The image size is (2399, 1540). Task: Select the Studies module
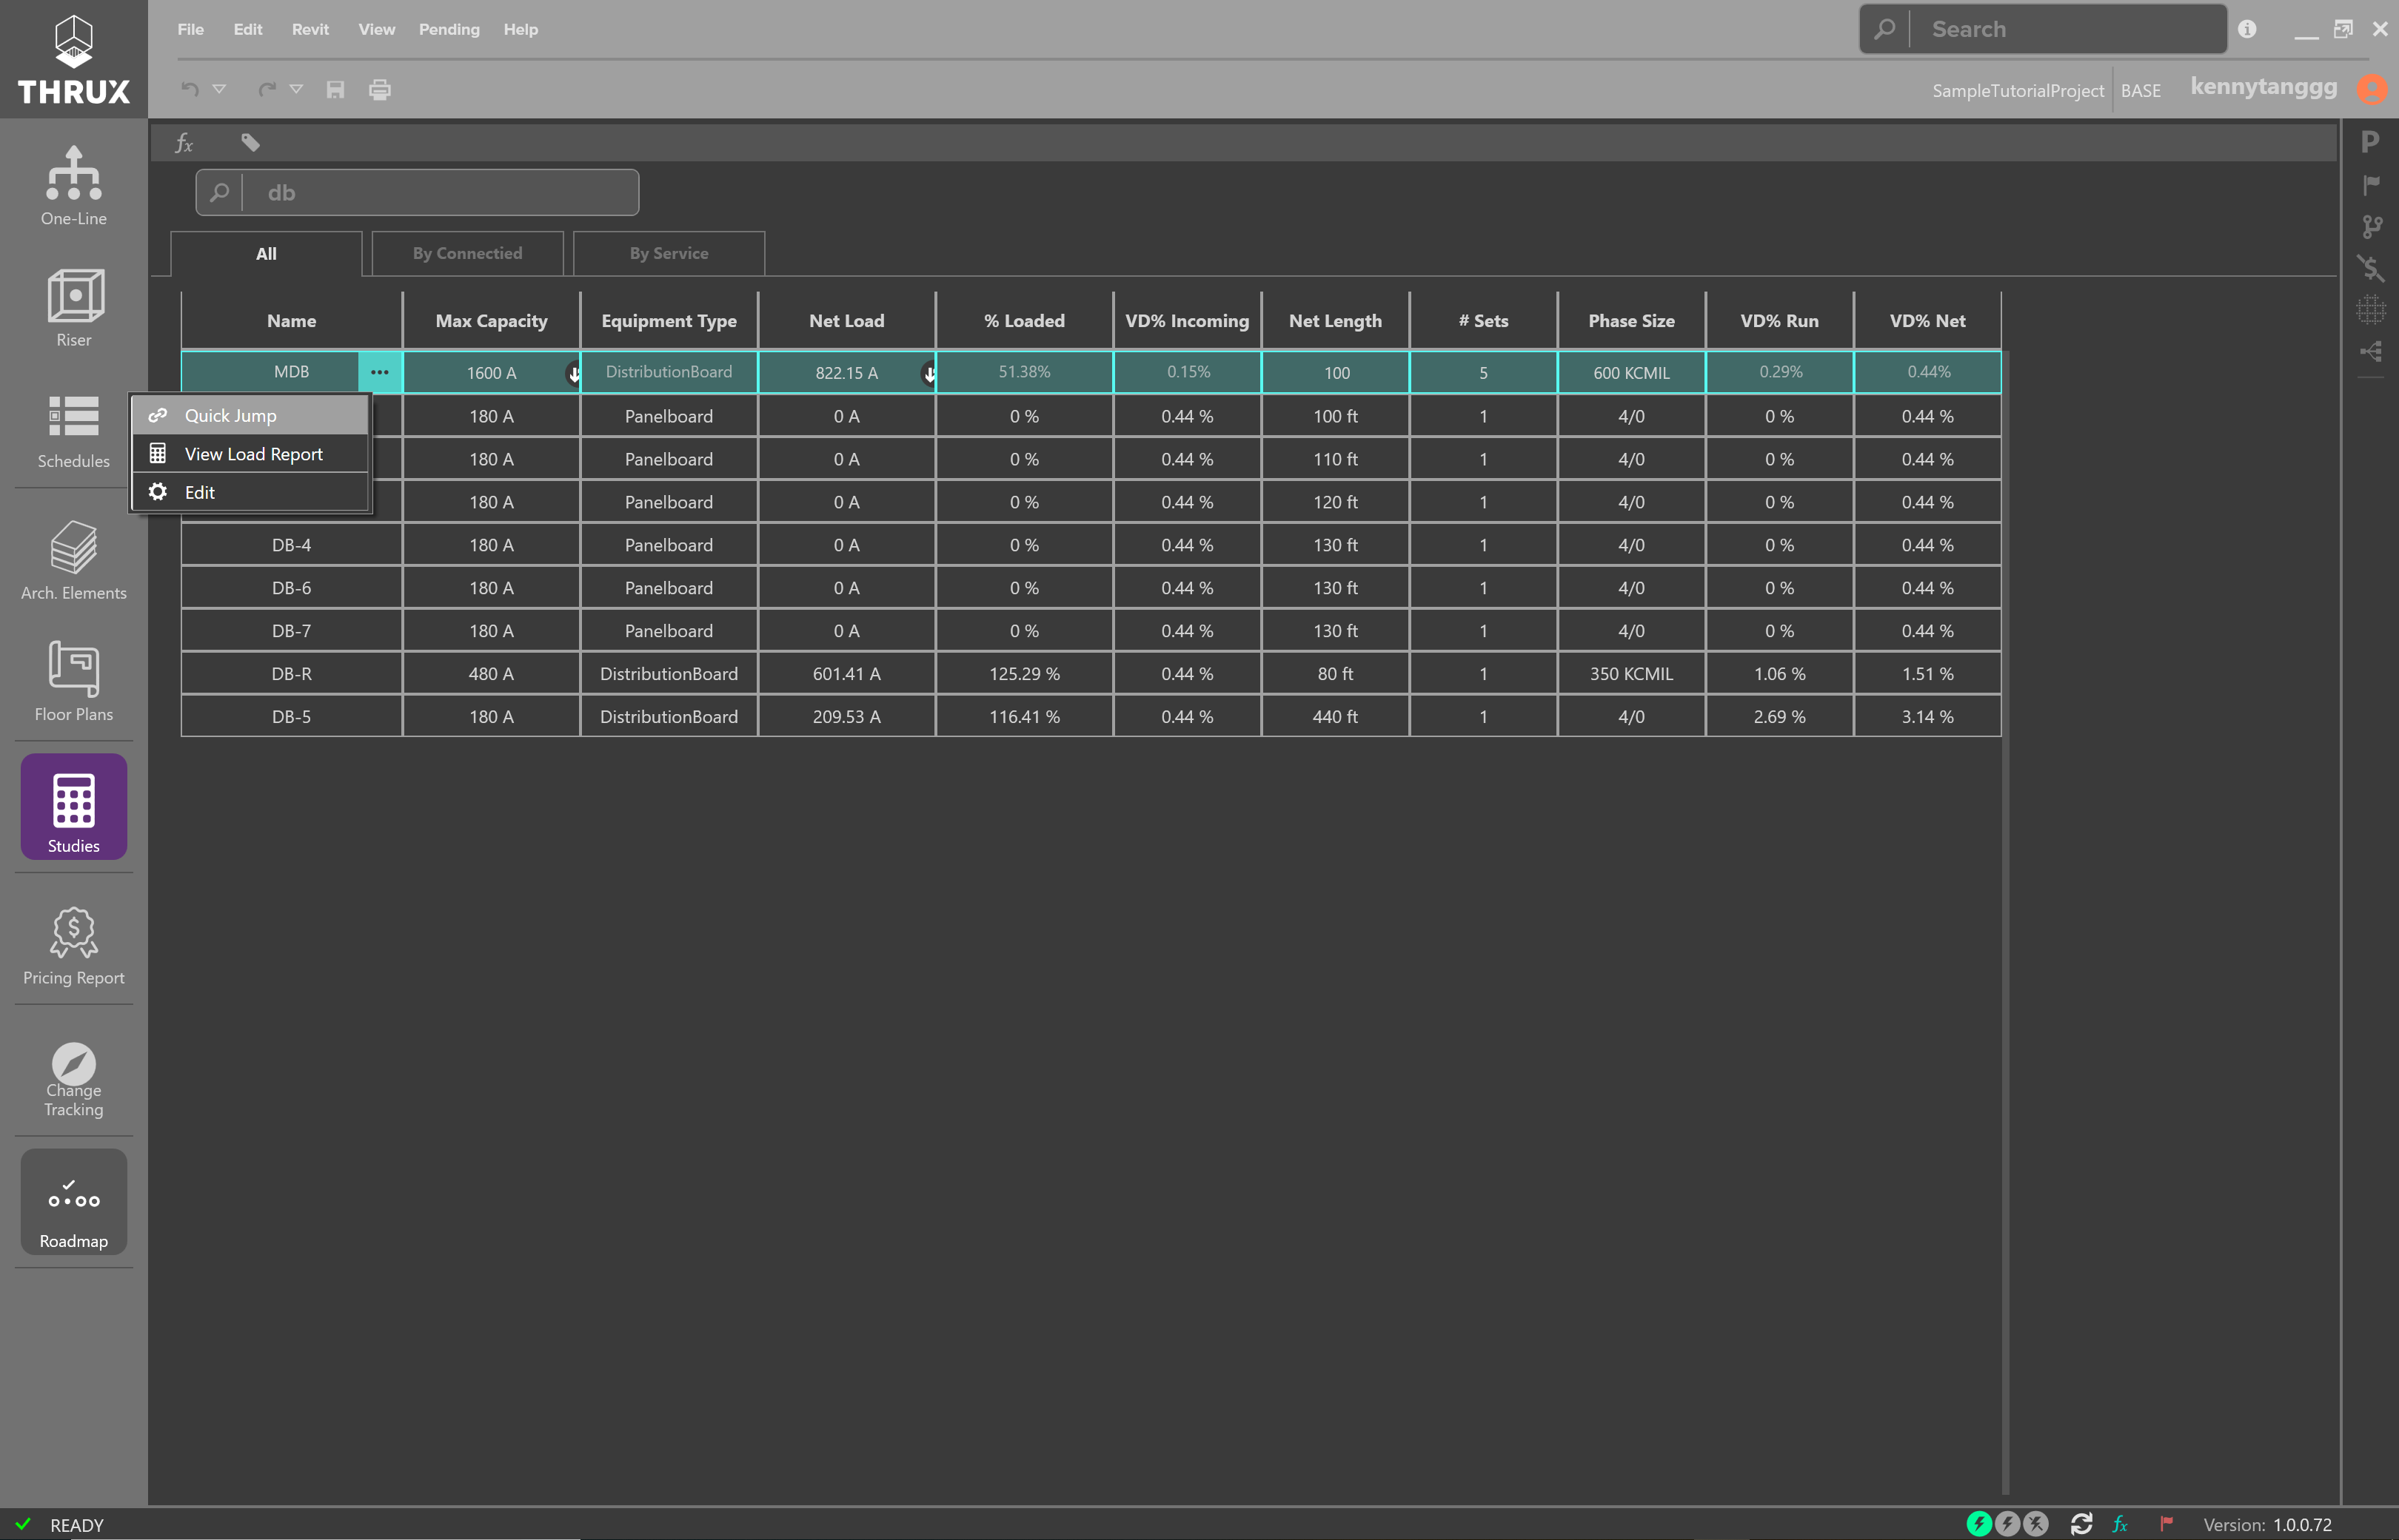[73, 806]
